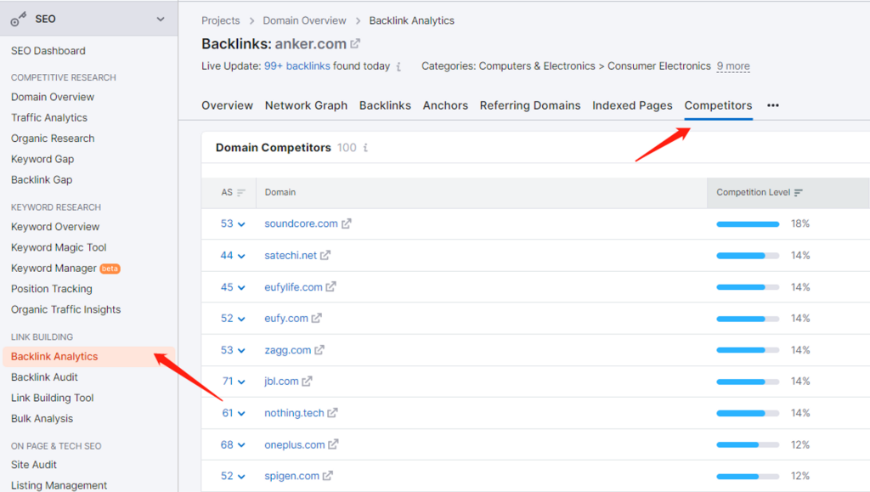Screen dimensions: 870x492
Task: Go to Domain Overview breadcrumb
Action: click(304, 20)
